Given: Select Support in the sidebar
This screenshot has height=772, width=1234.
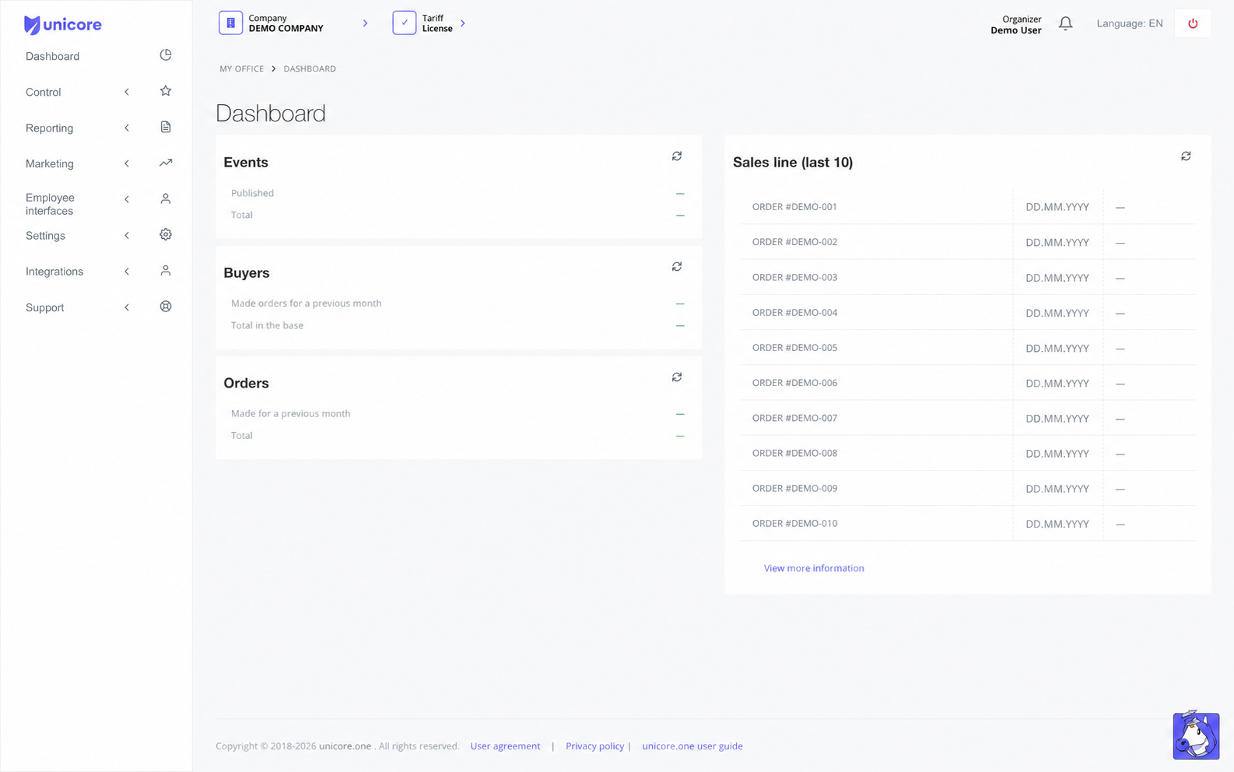Looking at the screenshot, I should 45,307.
